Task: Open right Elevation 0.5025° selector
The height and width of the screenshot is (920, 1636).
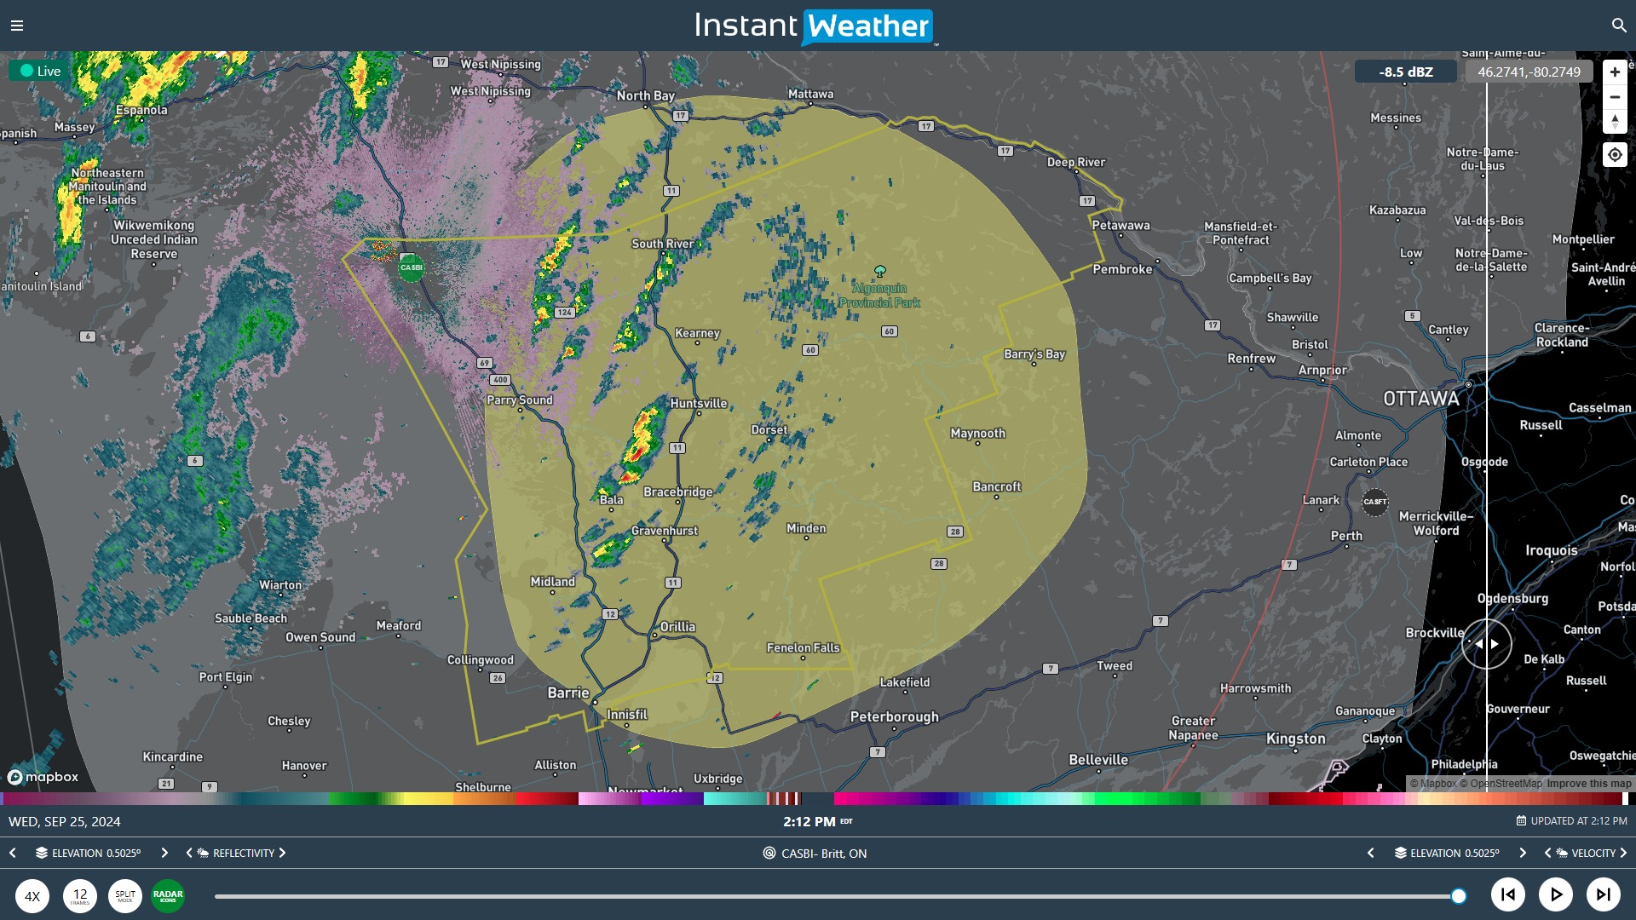Action: pos(1455,853)
